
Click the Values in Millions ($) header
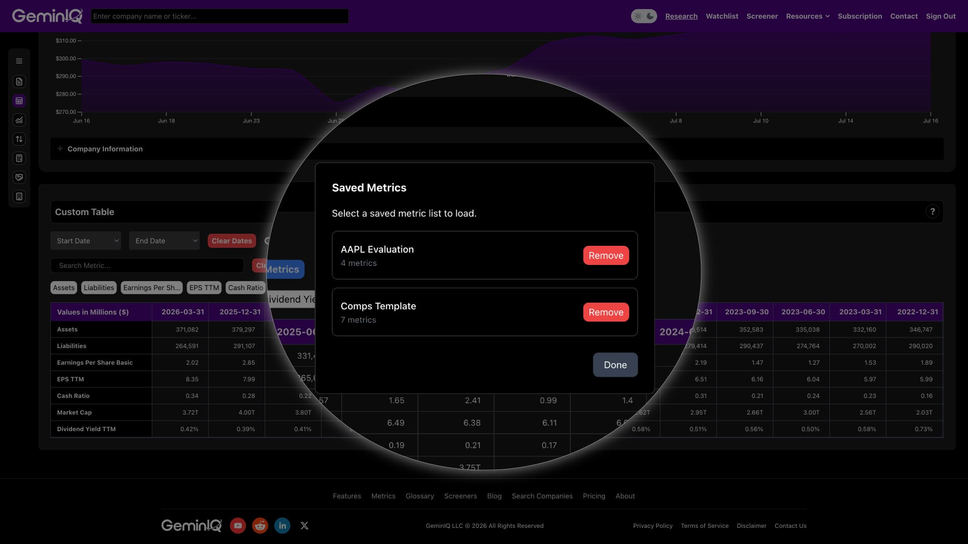pos(101,312)
